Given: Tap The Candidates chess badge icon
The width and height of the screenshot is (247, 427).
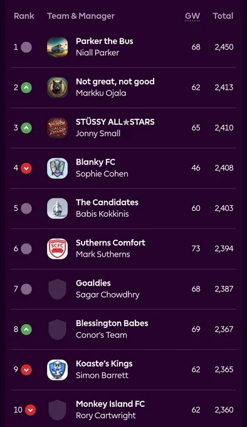Looking at the screenshot, I should (x=57, y=208).
